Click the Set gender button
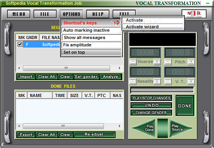Viewport: 214px width, 148px height. click(86, 77)
